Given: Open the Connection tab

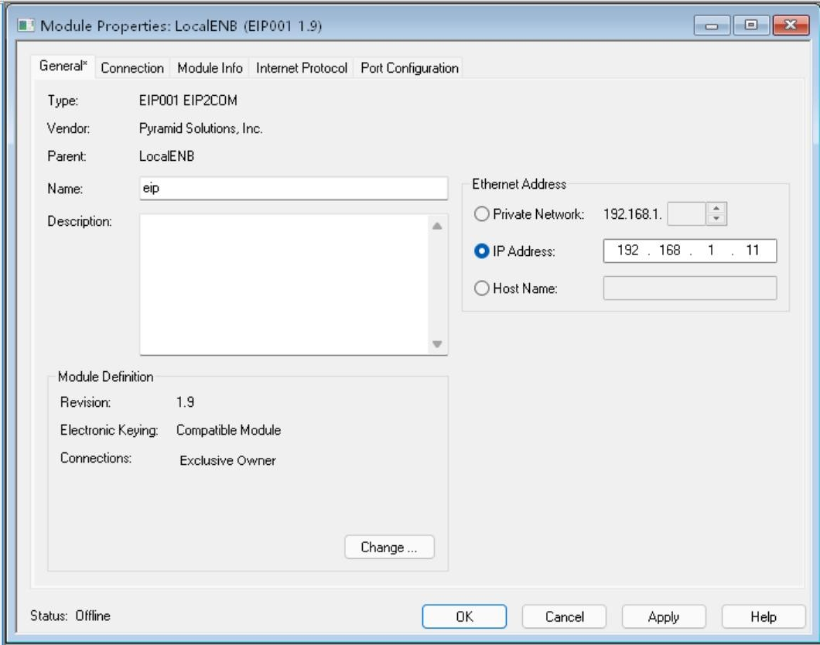Looking at the screenshot, I should tap(132, 68).
